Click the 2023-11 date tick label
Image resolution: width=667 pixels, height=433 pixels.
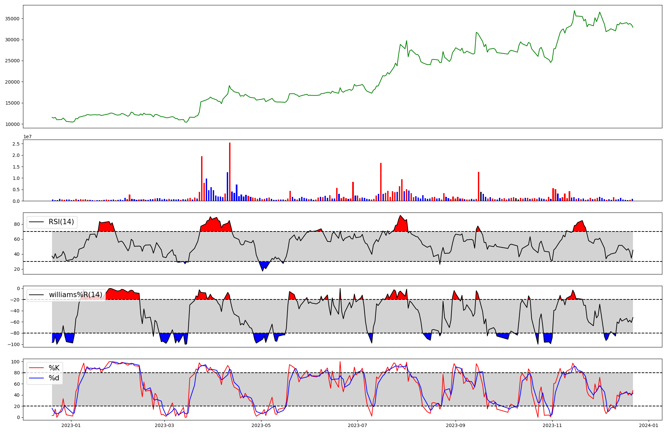click(x=552, y=425)
